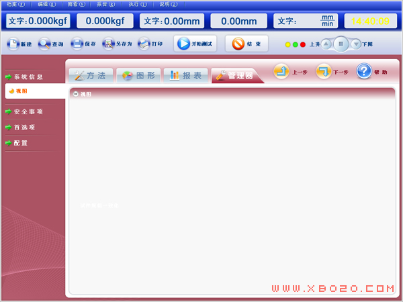Expand 系统信息 in the left sidebar

pos(28,77)
